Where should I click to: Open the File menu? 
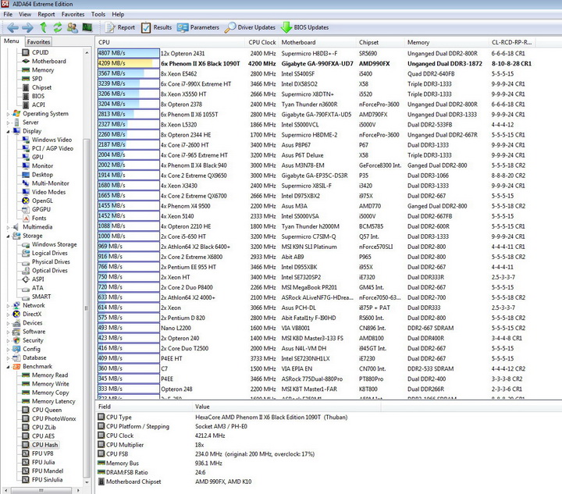[8, 14]
